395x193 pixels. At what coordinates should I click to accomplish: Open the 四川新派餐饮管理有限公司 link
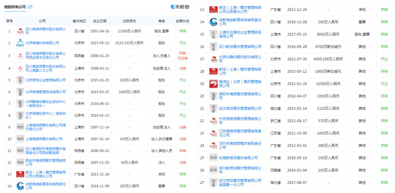click(x=240, y=46)
